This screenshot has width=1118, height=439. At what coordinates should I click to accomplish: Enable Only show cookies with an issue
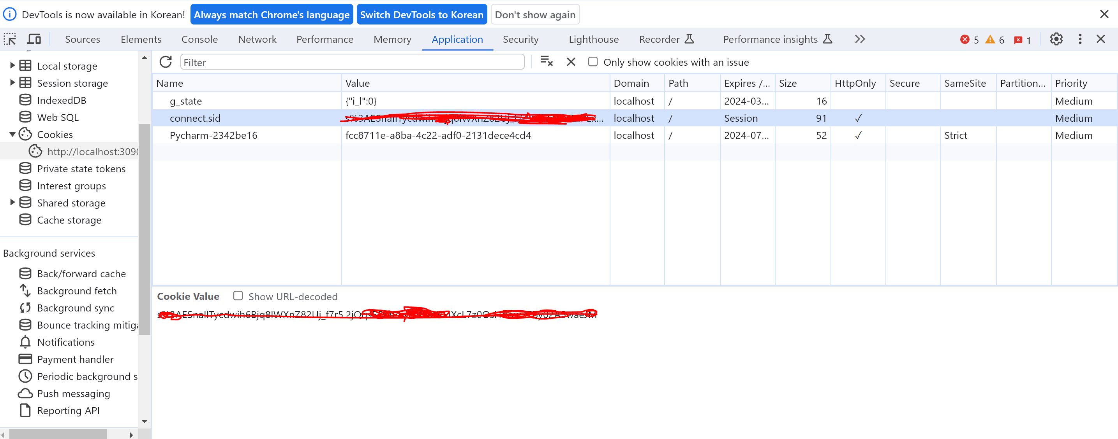[593, 61]
